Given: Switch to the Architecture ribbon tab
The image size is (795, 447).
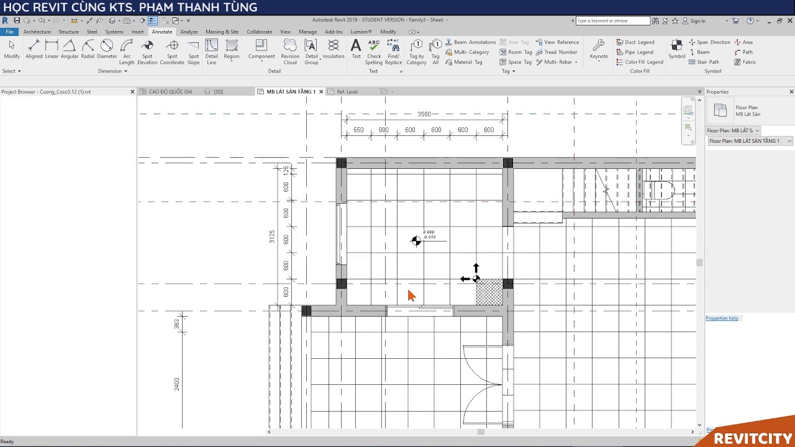Looking at the screenshot, I should coord(37,32).
